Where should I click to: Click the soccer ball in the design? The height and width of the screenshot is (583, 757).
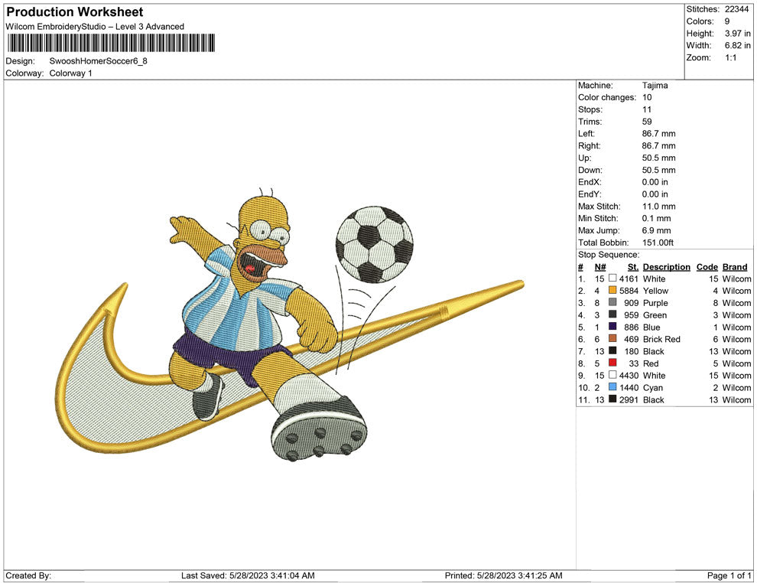point(375,244)
